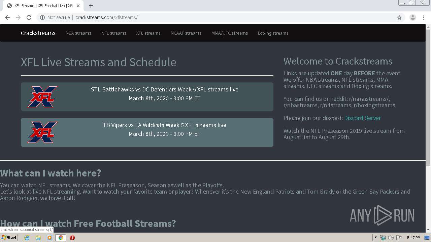Select the XFL Streams browser tab

pyautogui.click(x=43, y=6)
